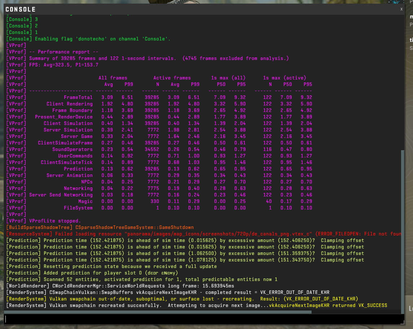Image resolution: width=413 pixels, height=329 pixels.
Task: Click the '1s max (all)' column header
Action: [x=228, y=78]
